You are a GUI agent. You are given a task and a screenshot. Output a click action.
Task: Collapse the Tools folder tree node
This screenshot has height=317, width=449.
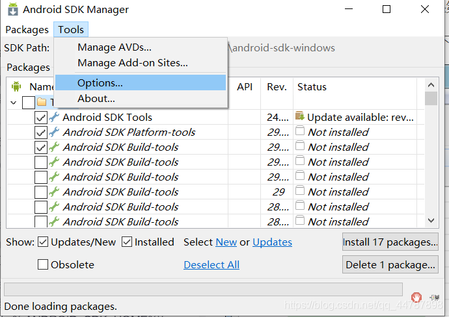(14, 103)
